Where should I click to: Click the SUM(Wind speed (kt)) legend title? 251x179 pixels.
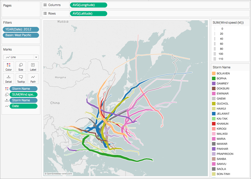point(228,23)
